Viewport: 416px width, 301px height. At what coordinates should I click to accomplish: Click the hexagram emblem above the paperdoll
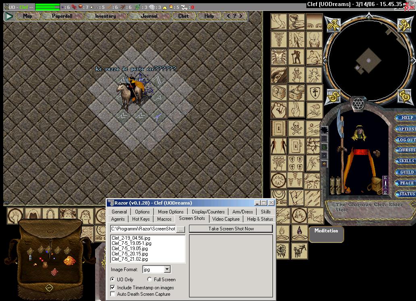tap(358, 103)
